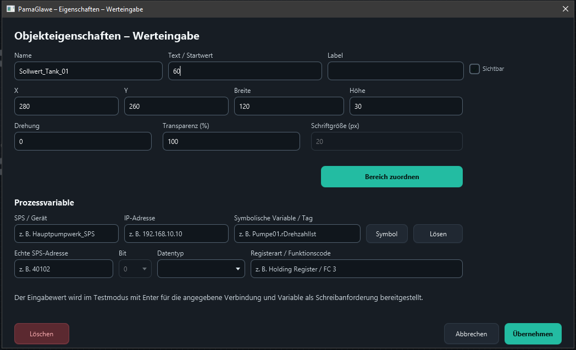Select the Symbolische Variable / Tag field

click(297, 234)
